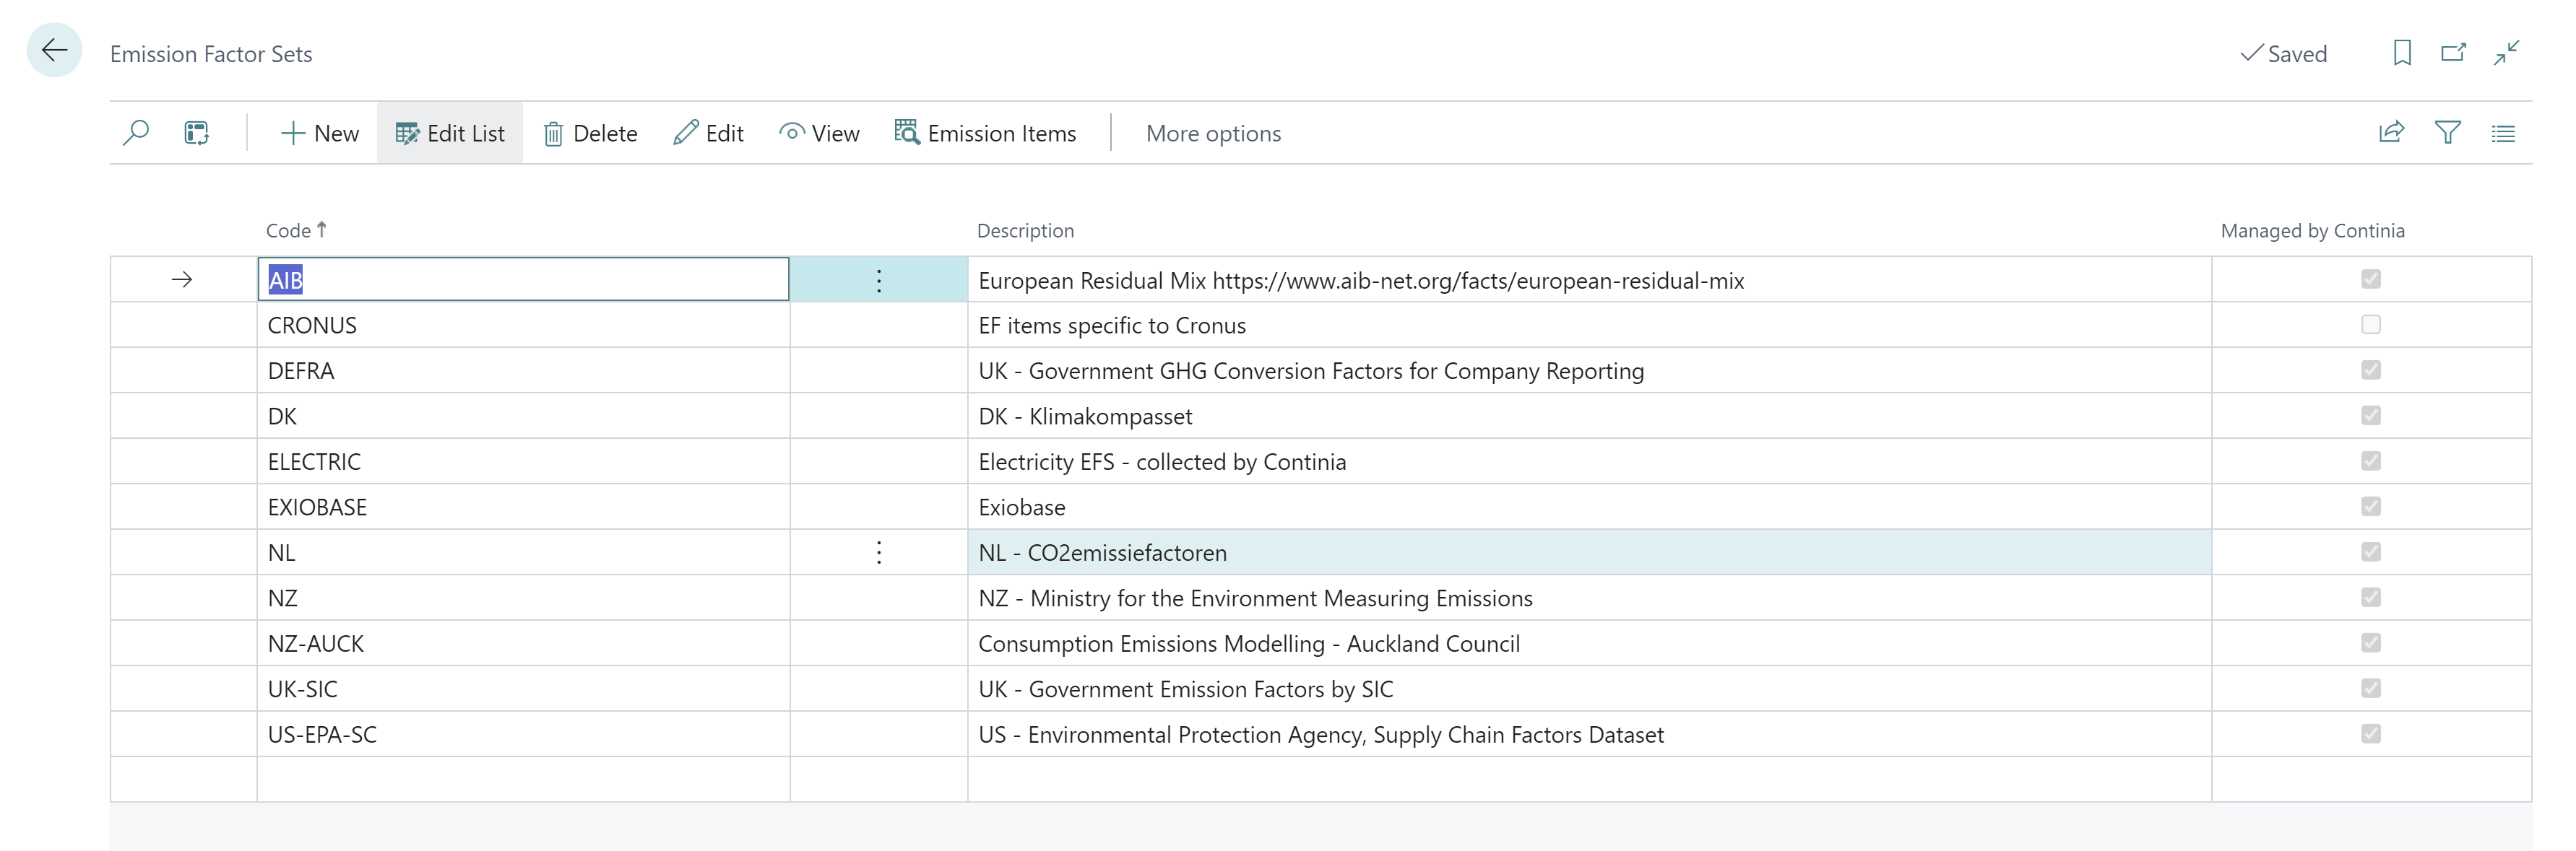Screen dimensions: 2576x851
Task: Bookmark this page
Action: (2402, 52)
